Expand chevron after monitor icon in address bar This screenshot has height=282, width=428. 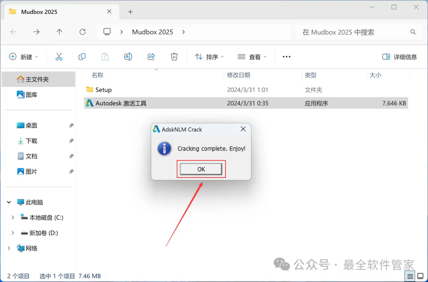click(122, 32)
